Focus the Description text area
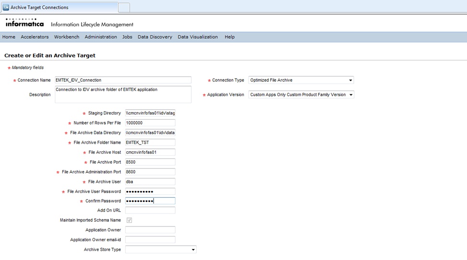The image size is (467, 260). click(x=123, y=94)
